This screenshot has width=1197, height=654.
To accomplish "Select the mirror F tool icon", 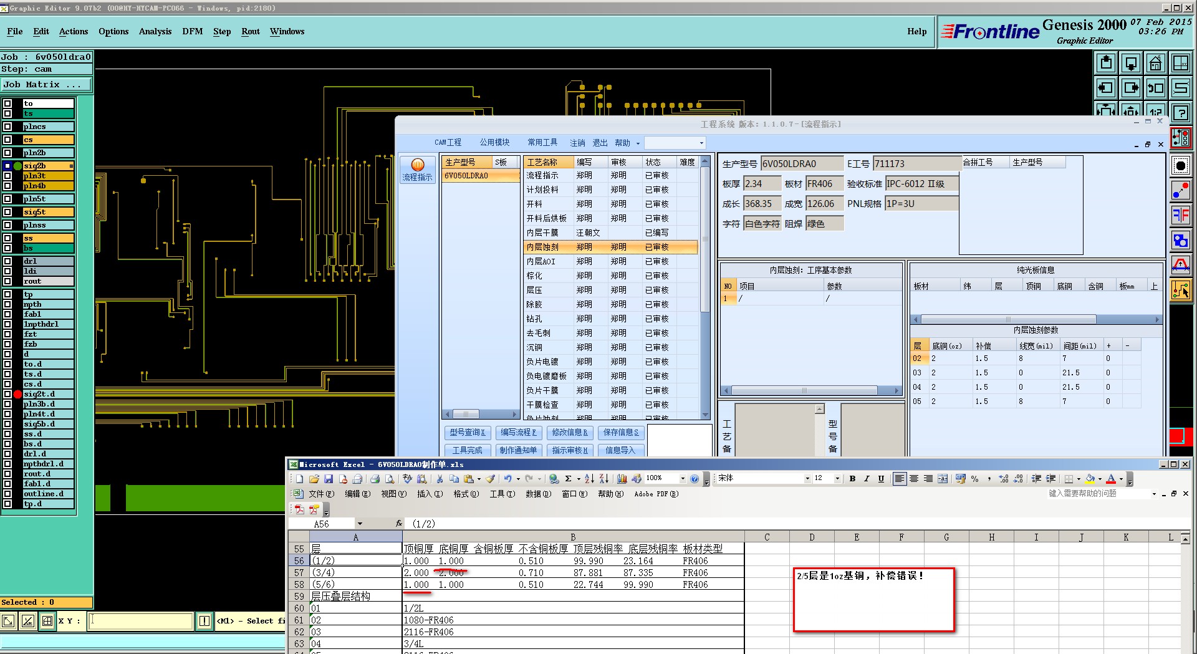I will click(x=1181, y=216).
